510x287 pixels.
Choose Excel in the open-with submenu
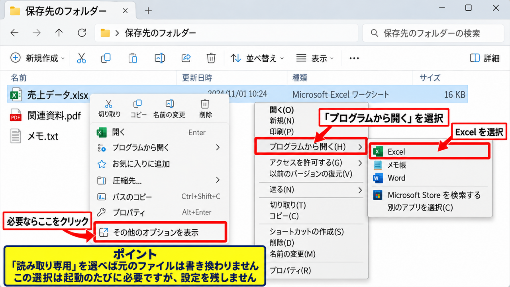tap(430, 151)
